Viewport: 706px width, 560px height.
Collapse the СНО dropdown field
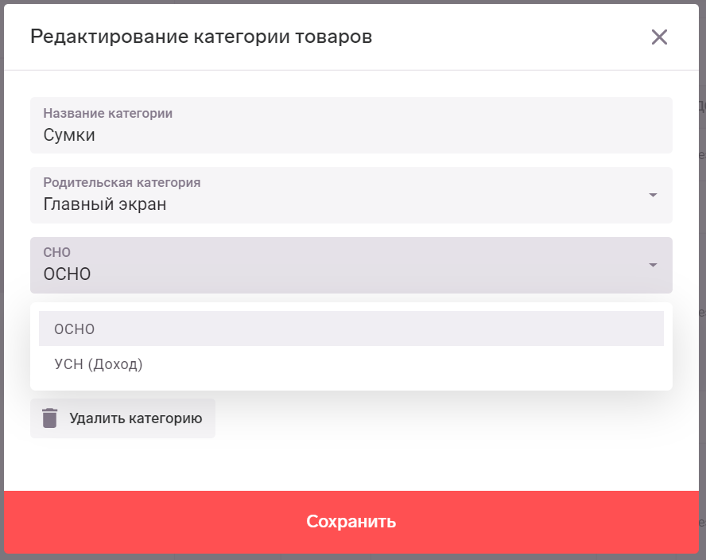pos(351,265)
